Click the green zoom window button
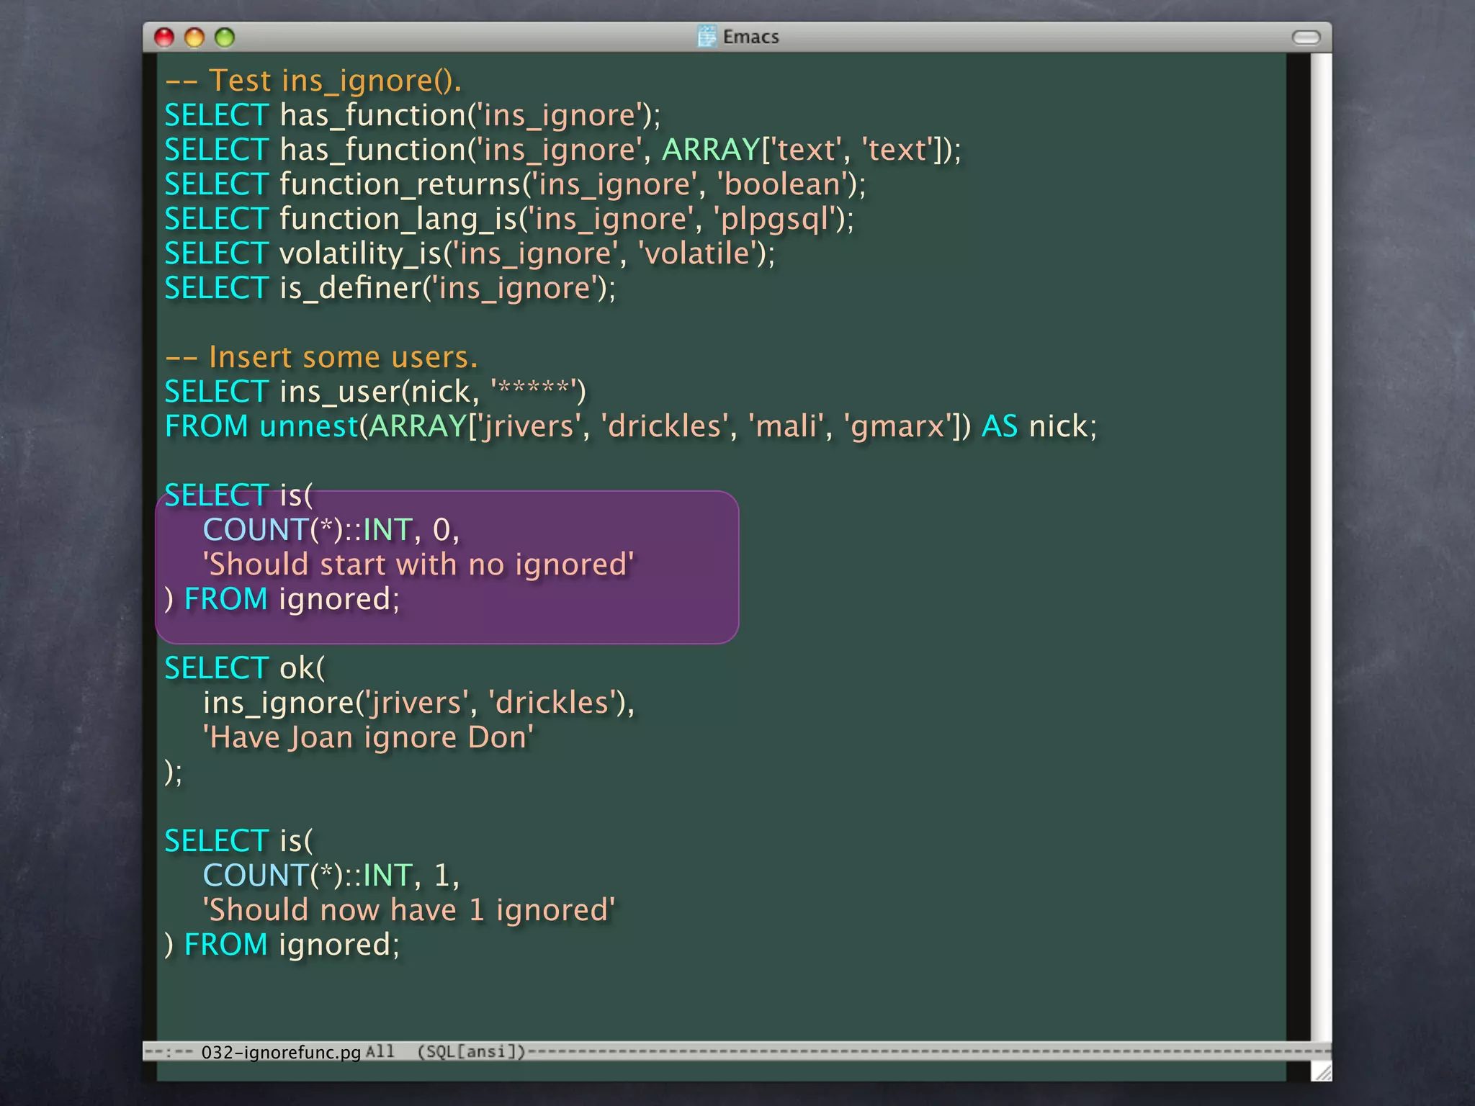Viewport: 1475px width, 1106px height. (225, 37)
